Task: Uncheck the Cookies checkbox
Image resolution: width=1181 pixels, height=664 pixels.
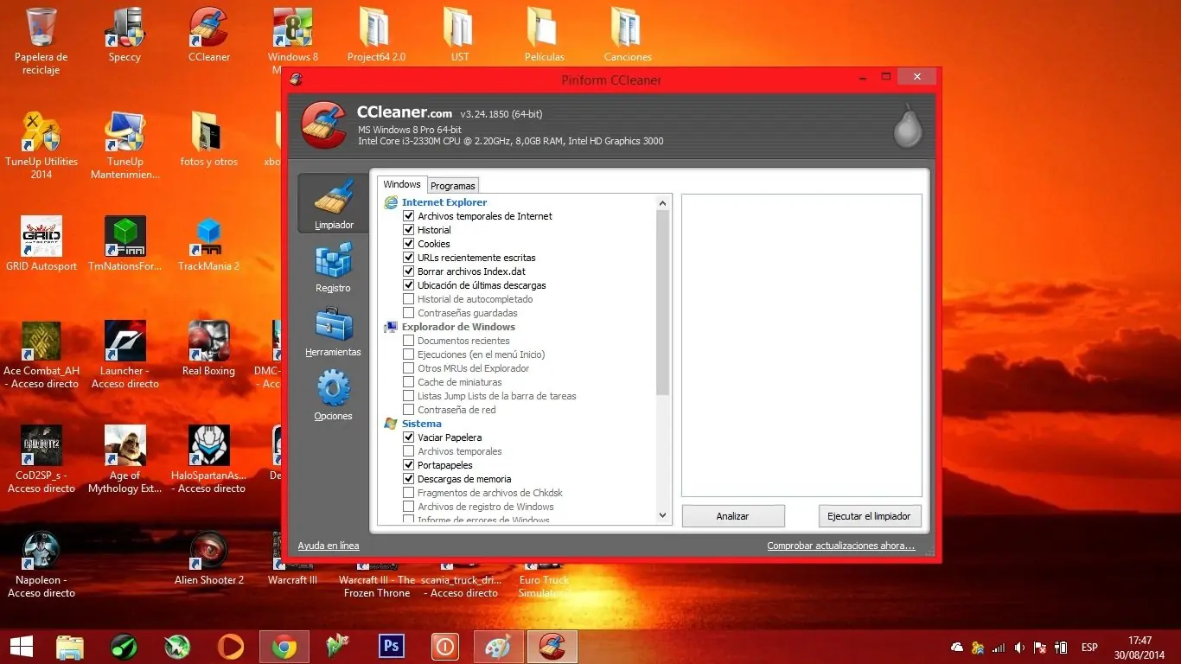Action: (x=409, y=244)
